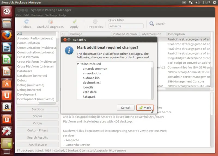Open the sound volume indicator

coord(197,2)
